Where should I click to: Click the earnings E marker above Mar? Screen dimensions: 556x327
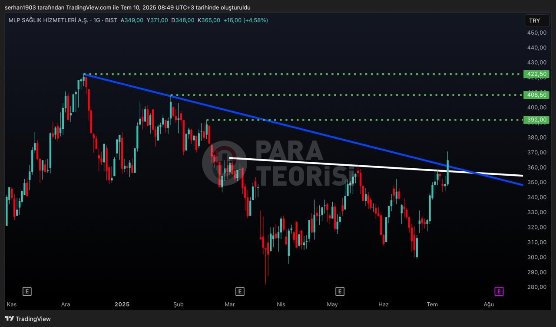(x=239, y=291)
